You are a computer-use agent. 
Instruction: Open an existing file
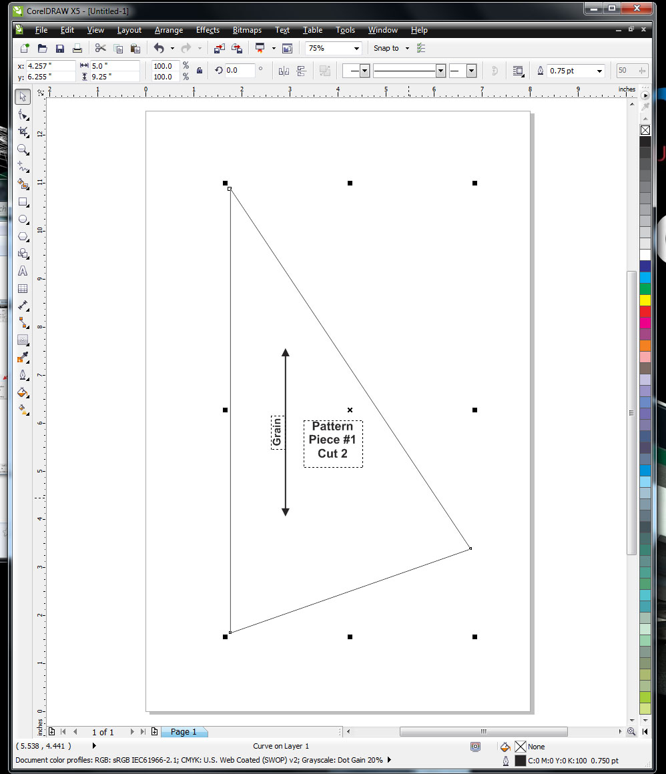click(x=43, y=48)
